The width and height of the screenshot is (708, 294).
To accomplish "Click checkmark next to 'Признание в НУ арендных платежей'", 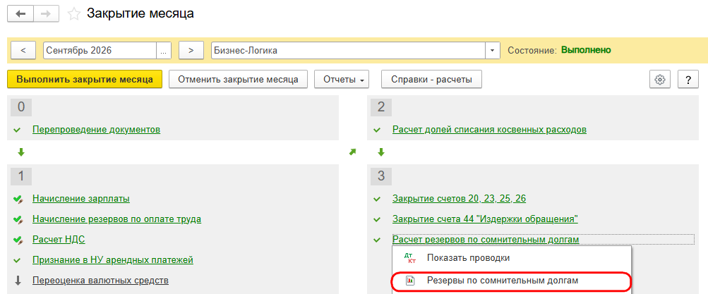I will (x=17, y=261).
